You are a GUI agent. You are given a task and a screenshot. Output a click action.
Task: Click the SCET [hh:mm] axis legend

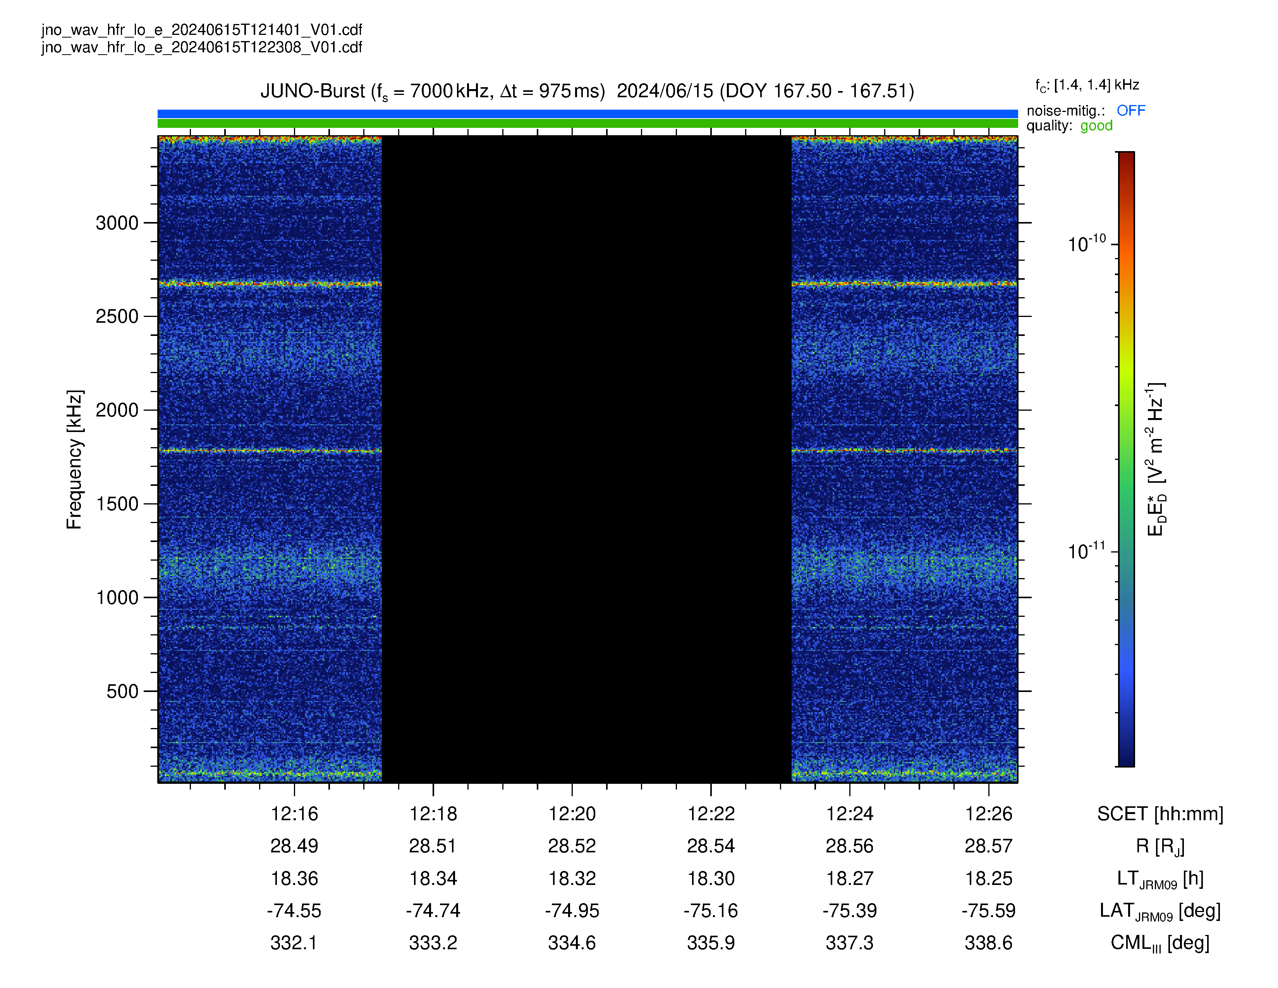click(1160, 814)
